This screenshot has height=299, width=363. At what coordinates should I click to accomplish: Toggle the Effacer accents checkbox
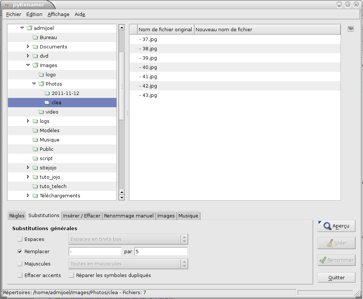click(20, 276)
